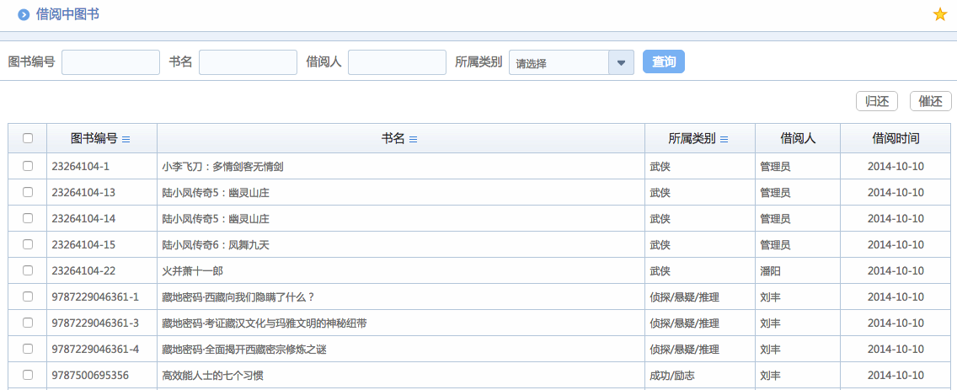The height and width of the screenshot is (390, 957).
Task: Click the 请选择 category combo box
Action: point(559,62)
